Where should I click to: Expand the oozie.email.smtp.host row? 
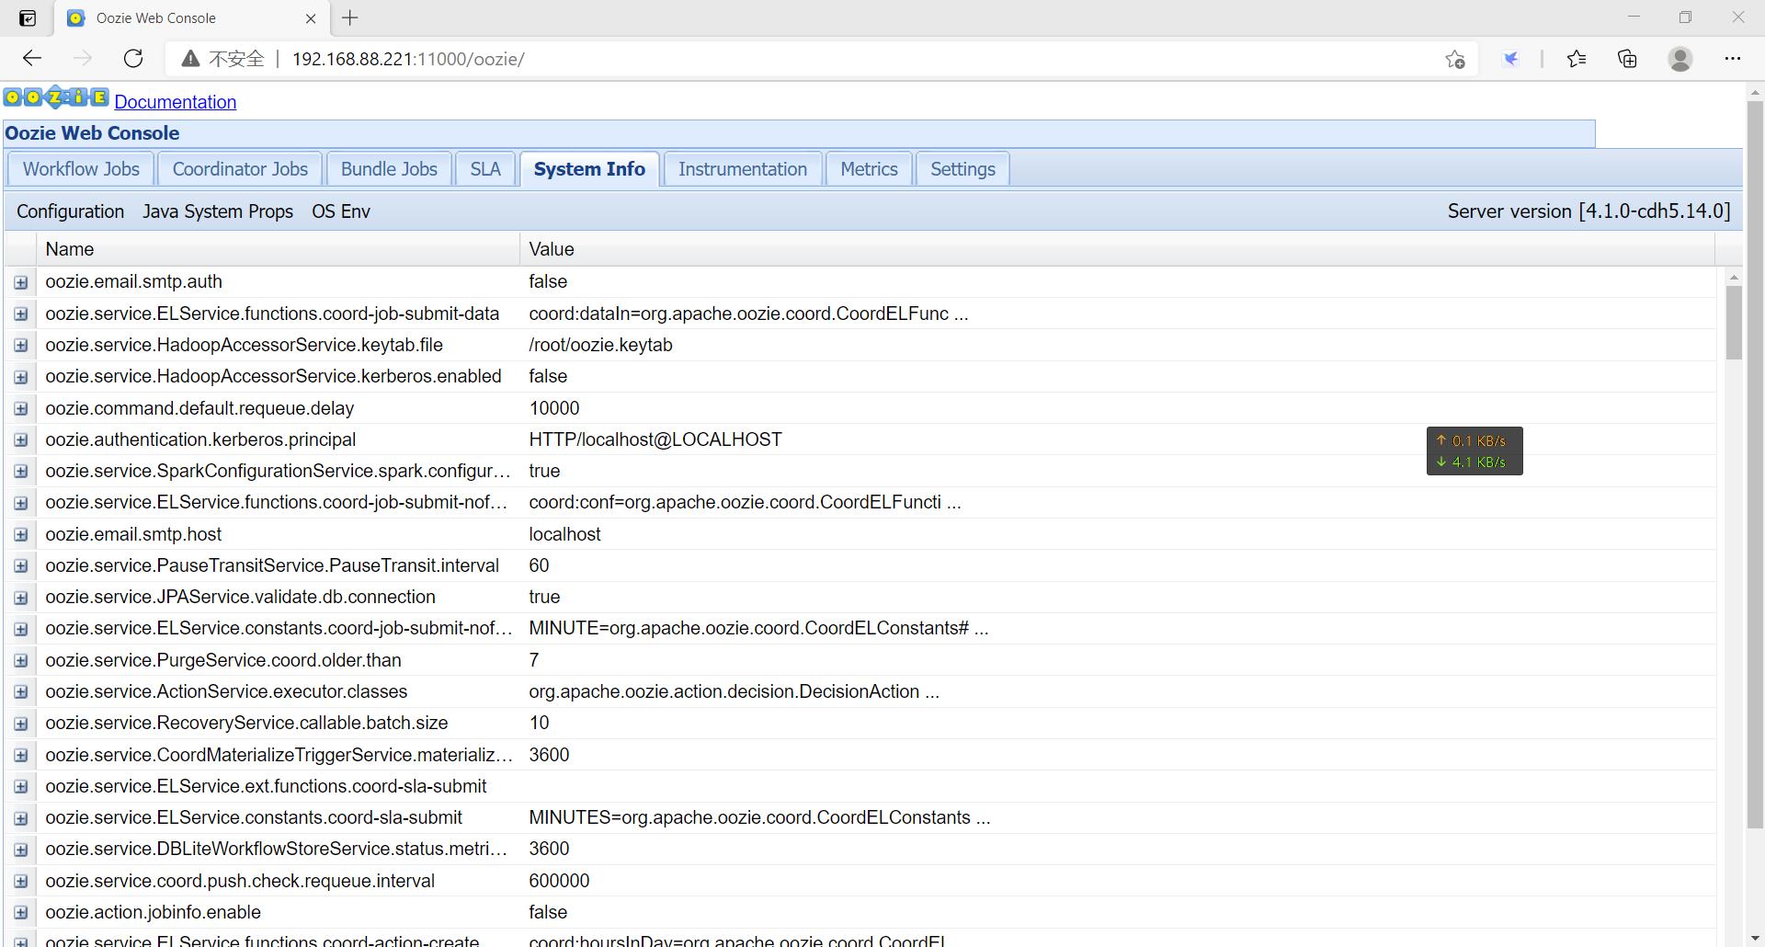(21, 535)
